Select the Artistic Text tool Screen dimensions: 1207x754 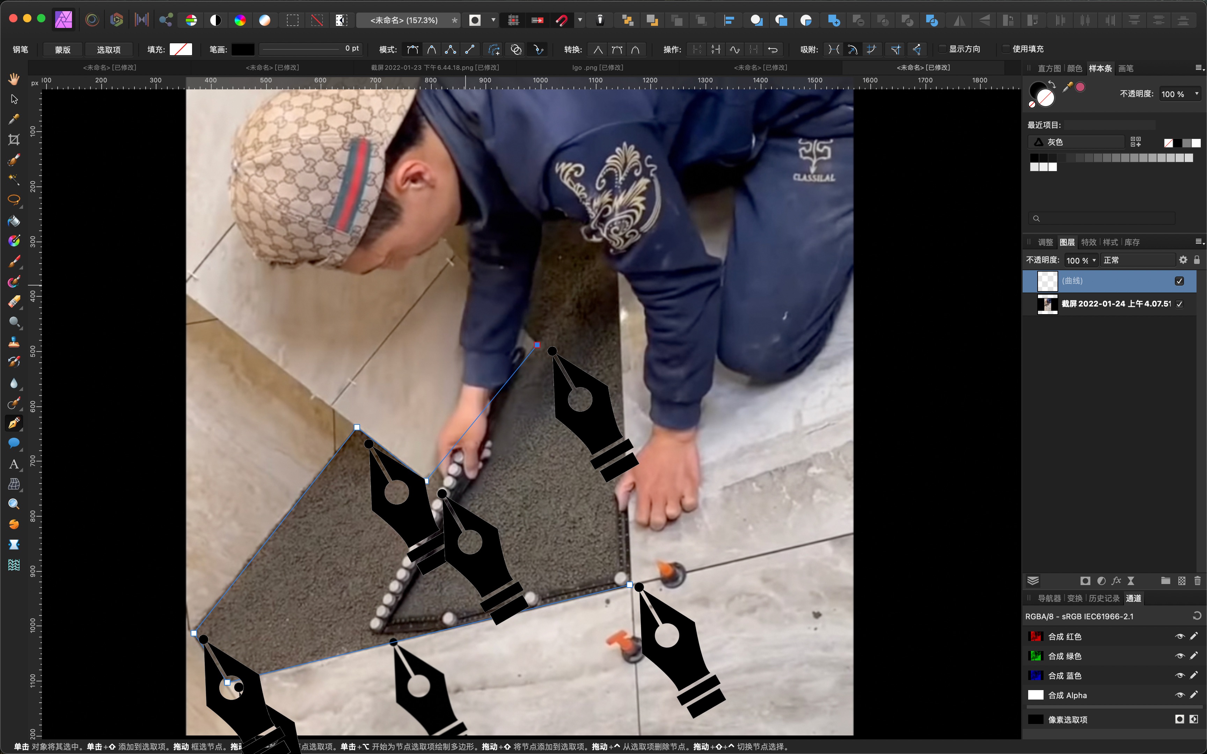(14, 464)
